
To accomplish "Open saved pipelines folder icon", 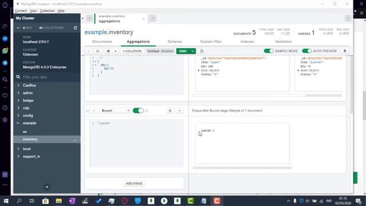I will [x=98, y=51].
